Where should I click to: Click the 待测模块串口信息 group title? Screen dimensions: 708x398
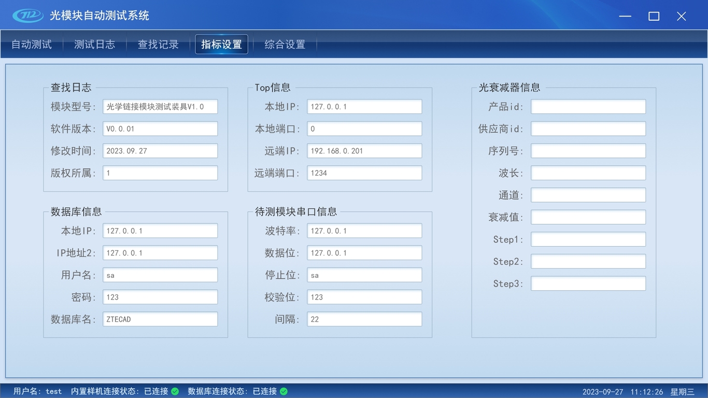pos(296,211)
